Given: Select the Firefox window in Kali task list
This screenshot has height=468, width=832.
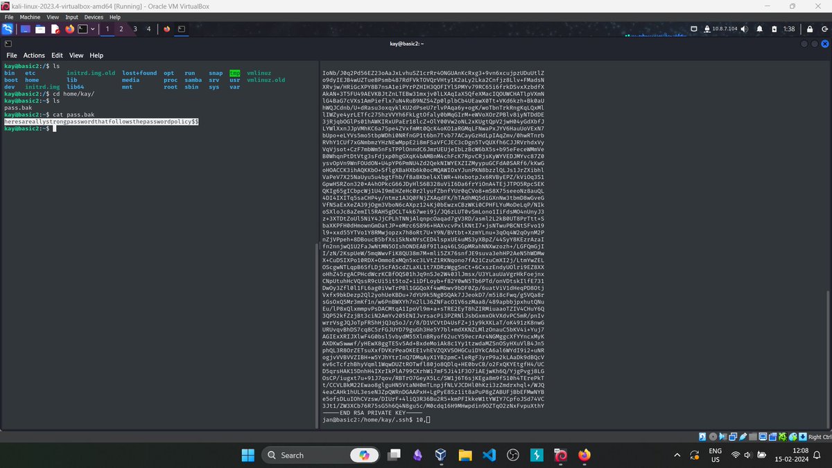Looking at the screenshot, I should point(167,29).
